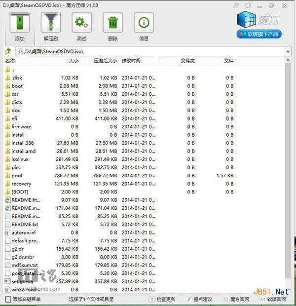The image size is (296, 306).
Task: Select the doc folder icon
Action: pos(7,111)
